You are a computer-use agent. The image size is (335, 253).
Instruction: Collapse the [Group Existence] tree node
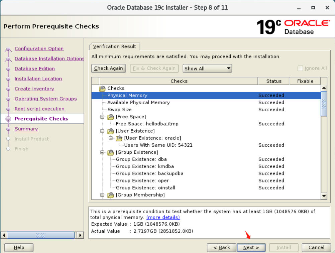click(102, 152)
